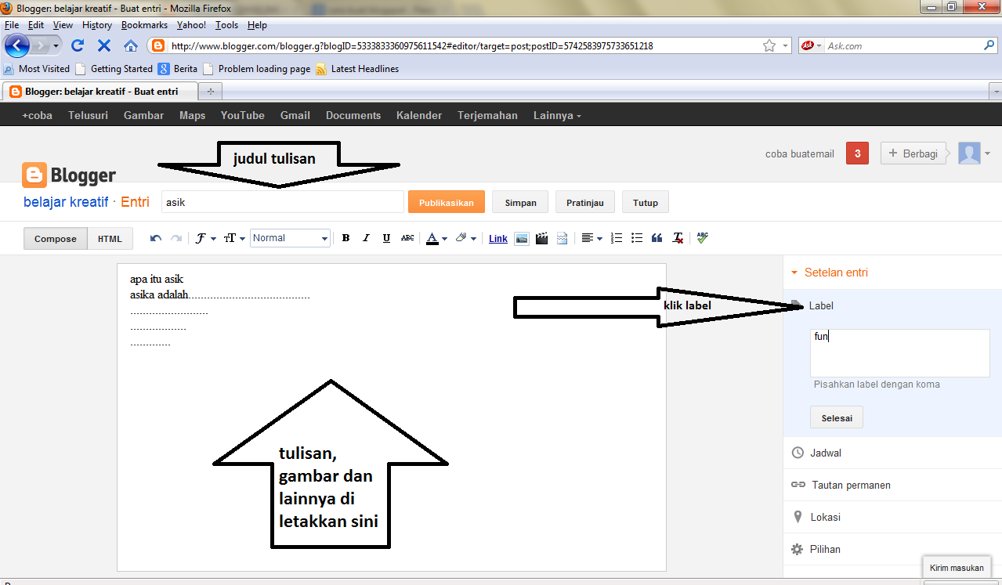Apply underline formatting
1002x585 pixels.
pos(386,238)
